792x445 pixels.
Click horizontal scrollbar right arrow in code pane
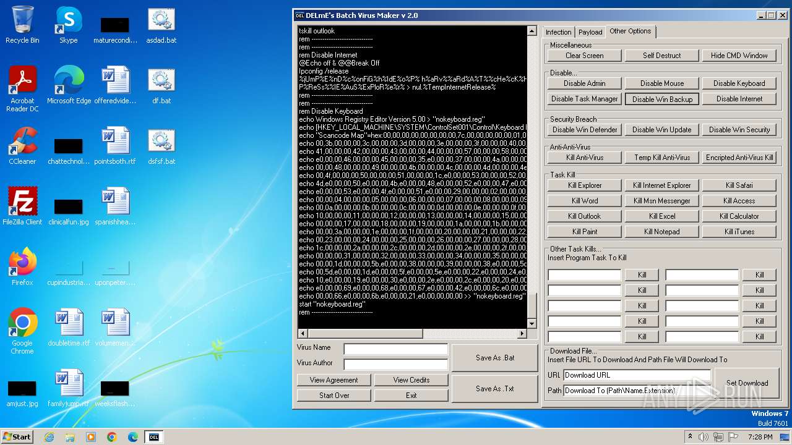tap(522, 334)
